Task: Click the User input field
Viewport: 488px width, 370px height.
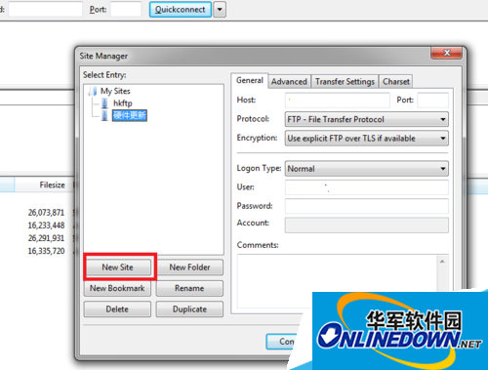Action: 367,187
